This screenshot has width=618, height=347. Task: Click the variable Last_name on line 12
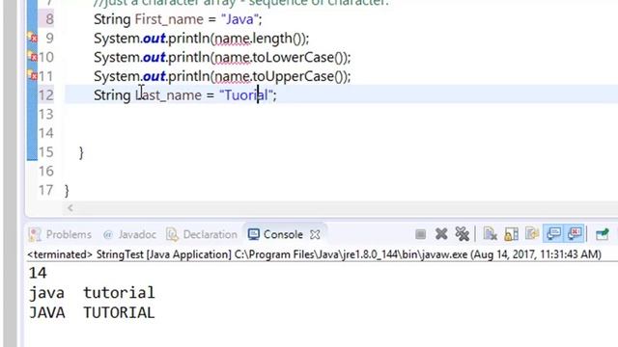168,95
